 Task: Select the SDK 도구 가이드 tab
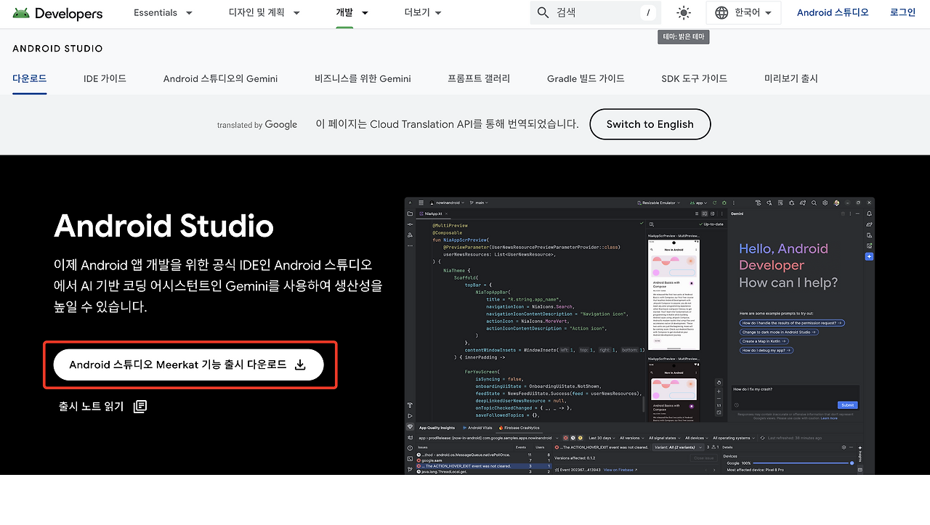point(694,78)
